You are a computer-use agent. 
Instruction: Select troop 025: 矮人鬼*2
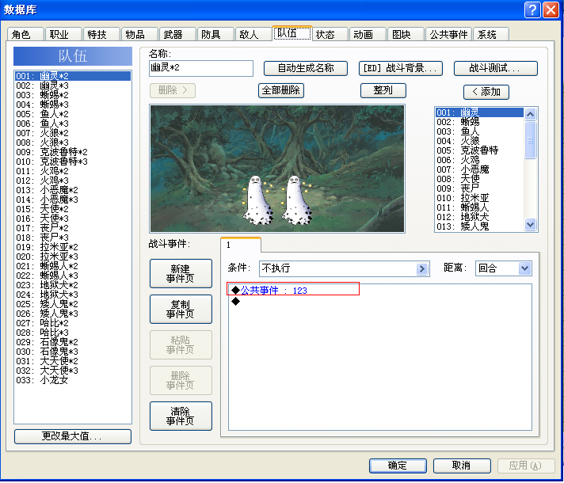73,304
